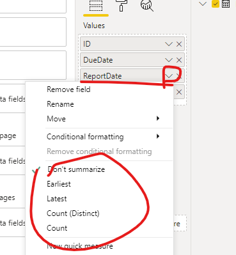Toggle the yellow checked box beside table icon
This screenshot has height=255, width=236.
coord(216,4)
